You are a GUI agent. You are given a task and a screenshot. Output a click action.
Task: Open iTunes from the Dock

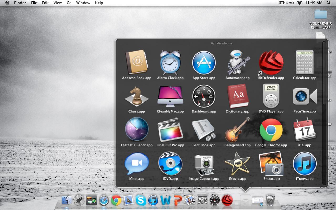153,201
